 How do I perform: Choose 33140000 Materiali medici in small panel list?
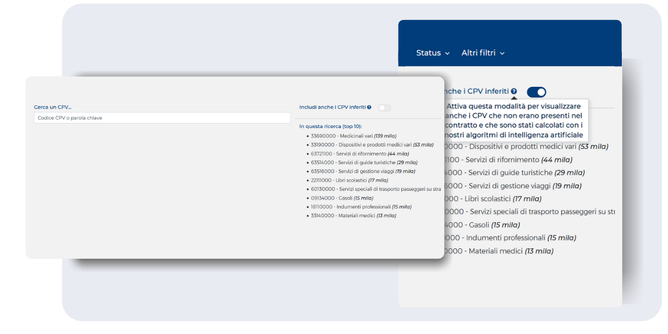pos(353,215)
